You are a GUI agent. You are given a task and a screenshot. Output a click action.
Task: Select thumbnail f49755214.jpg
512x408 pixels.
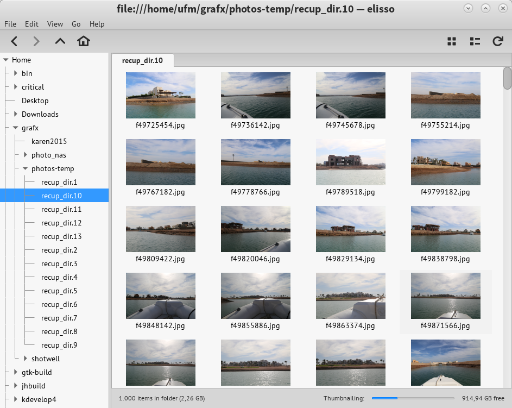[x=446, y=96]
